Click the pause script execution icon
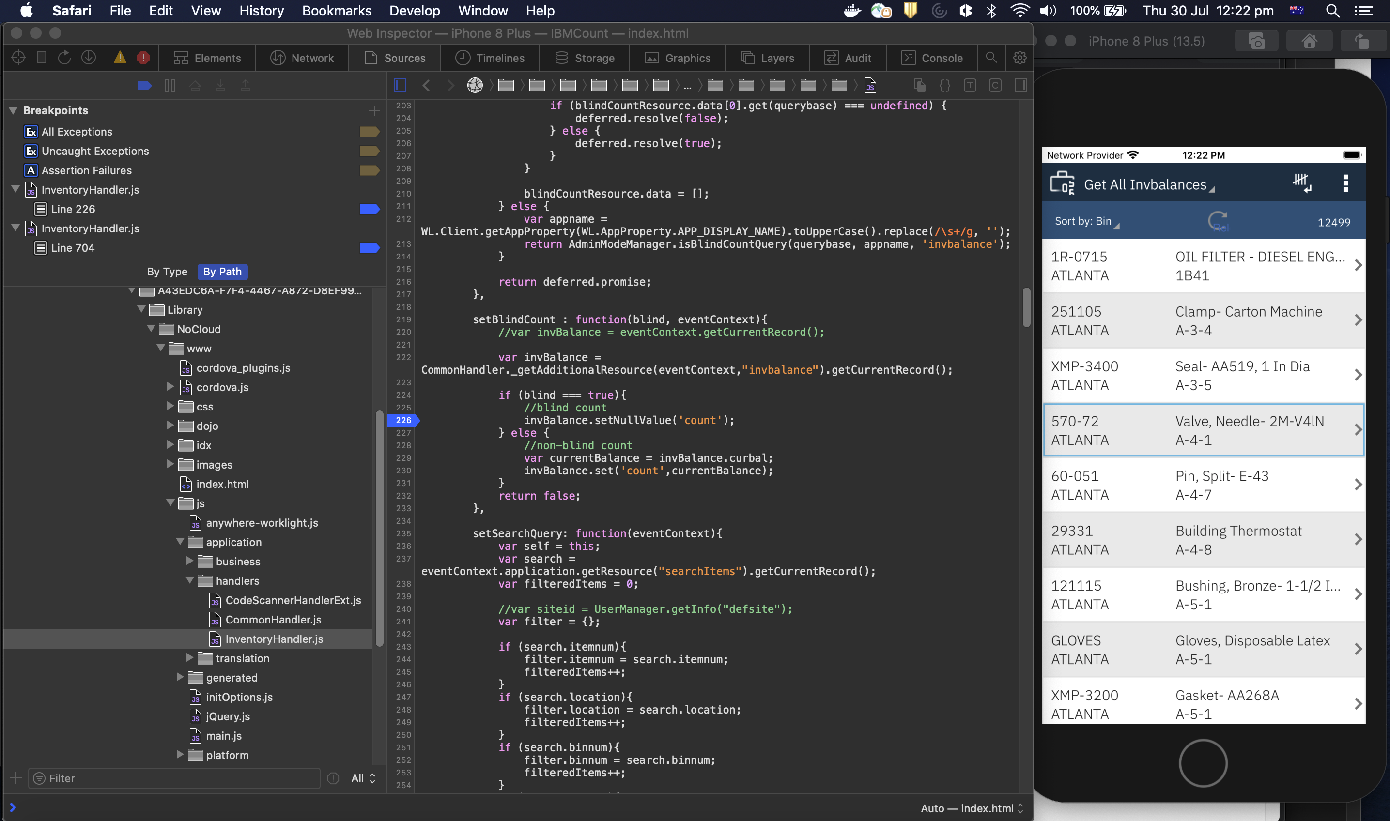This screenshot has height=821, width=1390. [x=170, y=85]
